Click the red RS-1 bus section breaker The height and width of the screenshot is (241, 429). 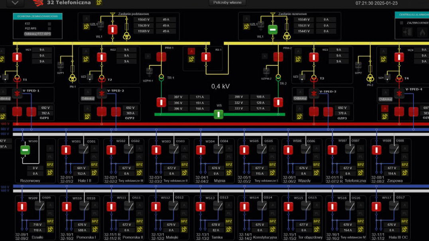coord(206,57)
